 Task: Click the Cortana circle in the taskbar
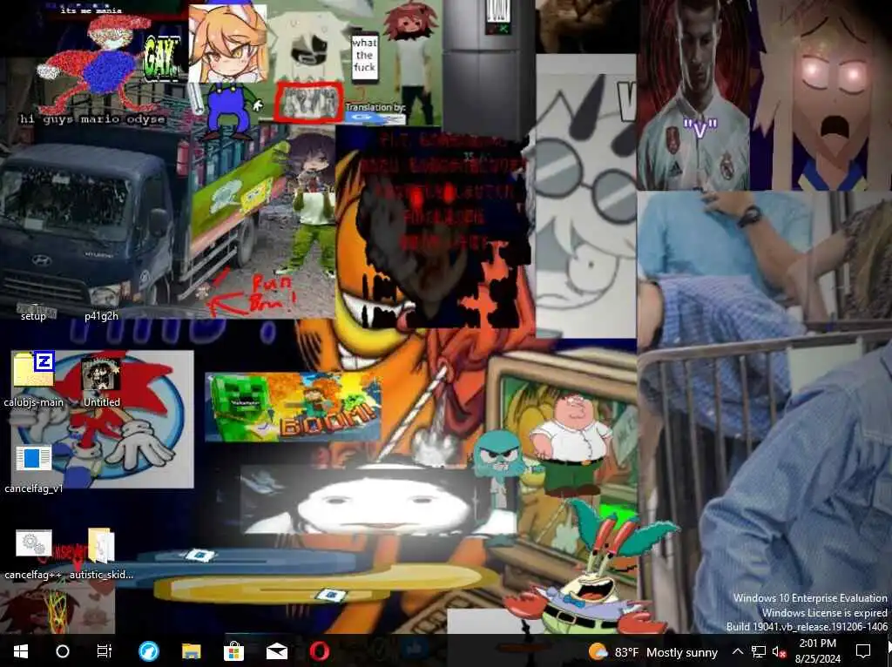click(x=63, y=651)
